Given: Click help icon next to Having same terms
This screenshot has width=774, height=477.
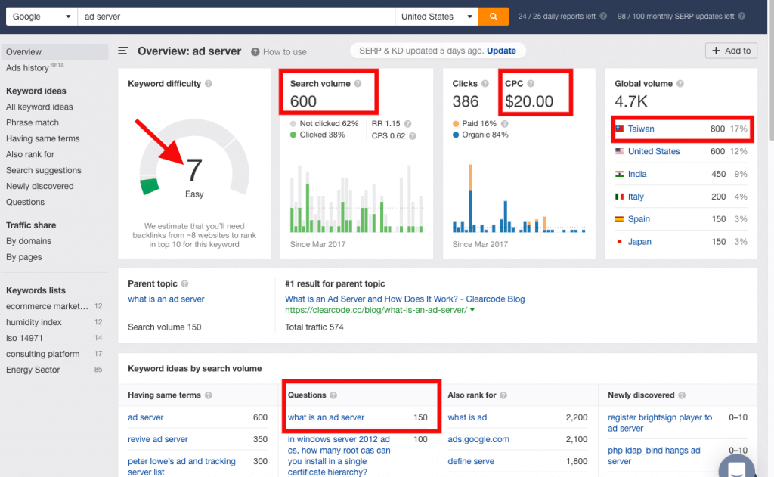Looking at the screenshot, I should 209,395.
